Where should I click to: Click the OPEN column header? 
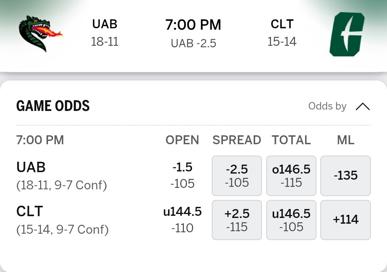182,140
